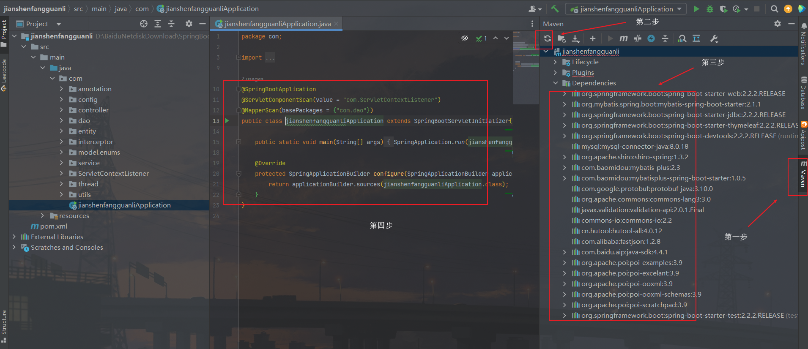The width and height of the screenshot is (808, 349).
Task: Click the run gutter arrow on line 13
Action: 227,121
